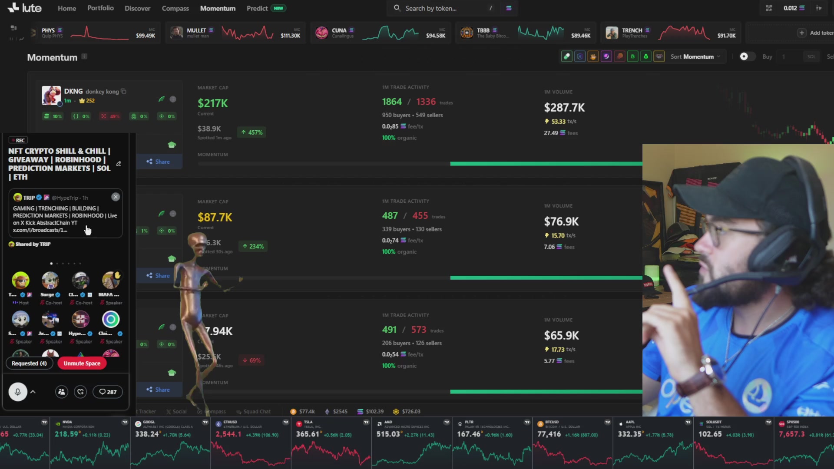Image resolution: width=834 pixels, height=469 pixels.
Task: Click the second green money bag filter icon
Action: tap(646, 56)
